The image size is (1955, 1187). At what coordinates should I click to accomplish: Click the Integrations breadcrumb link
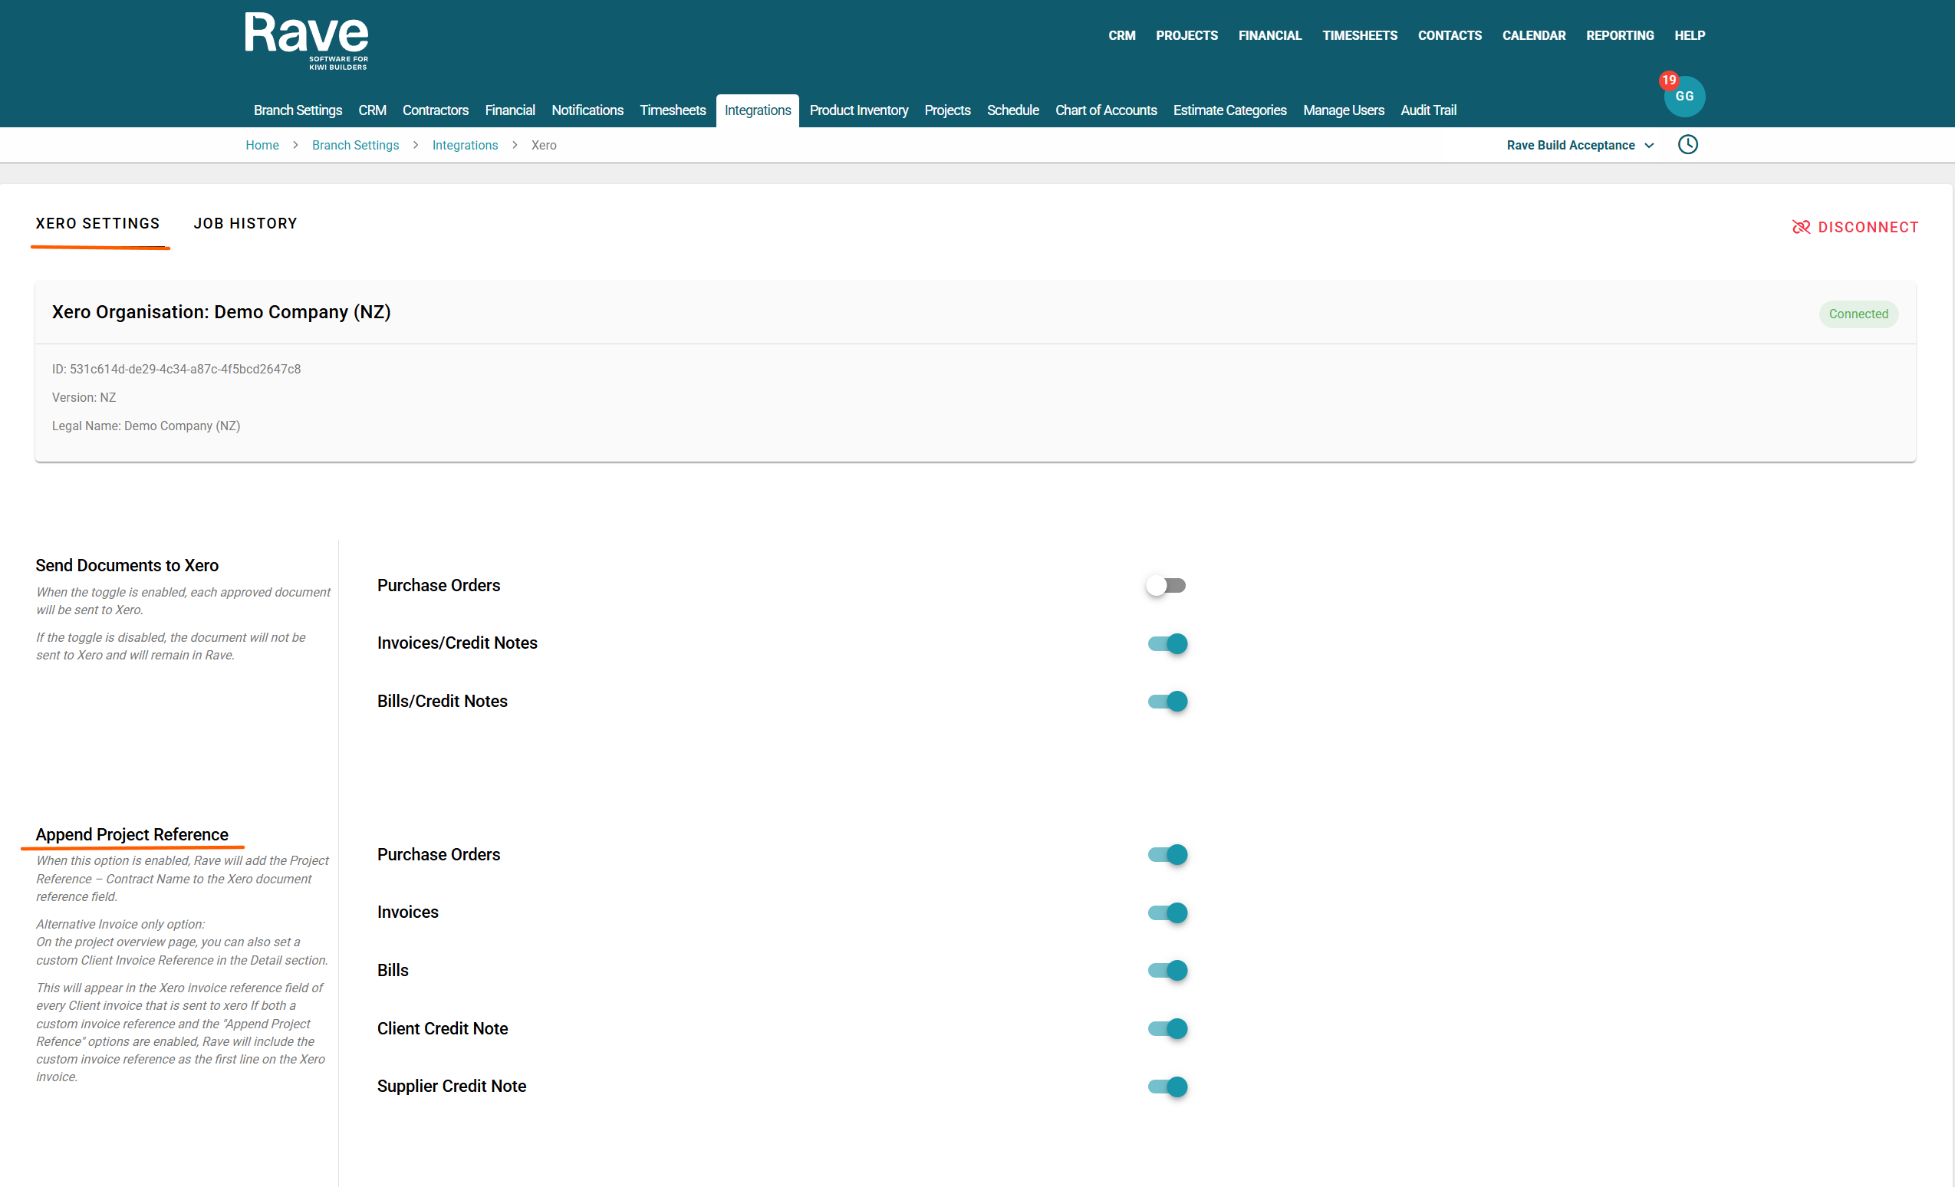tap(465, 145)
